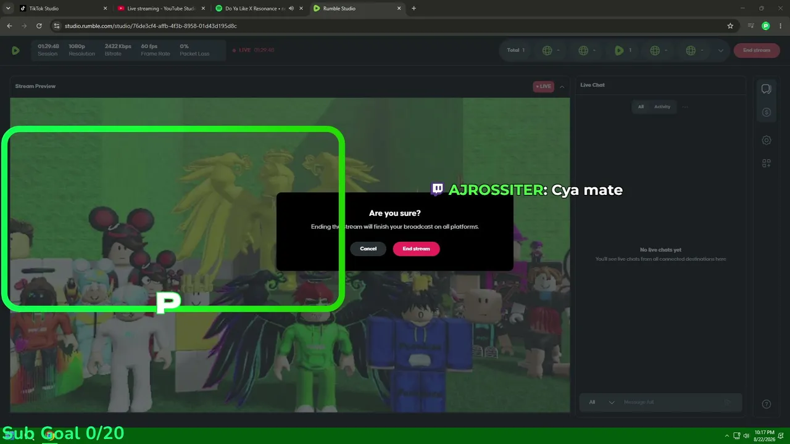This screenshot has height=444, width=790.
Task: Bookmark this page with the star icon
Action: click(730, 26)
